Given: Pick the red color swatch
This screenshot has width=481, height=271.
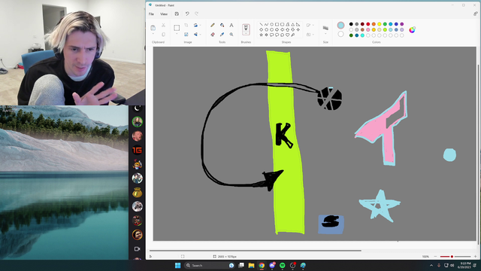Looking at the screenshot, I should [x=368, y=24].
